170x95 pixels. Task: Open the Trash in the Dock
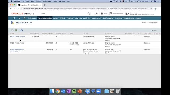pyautogui.click(x=118, y=91)
